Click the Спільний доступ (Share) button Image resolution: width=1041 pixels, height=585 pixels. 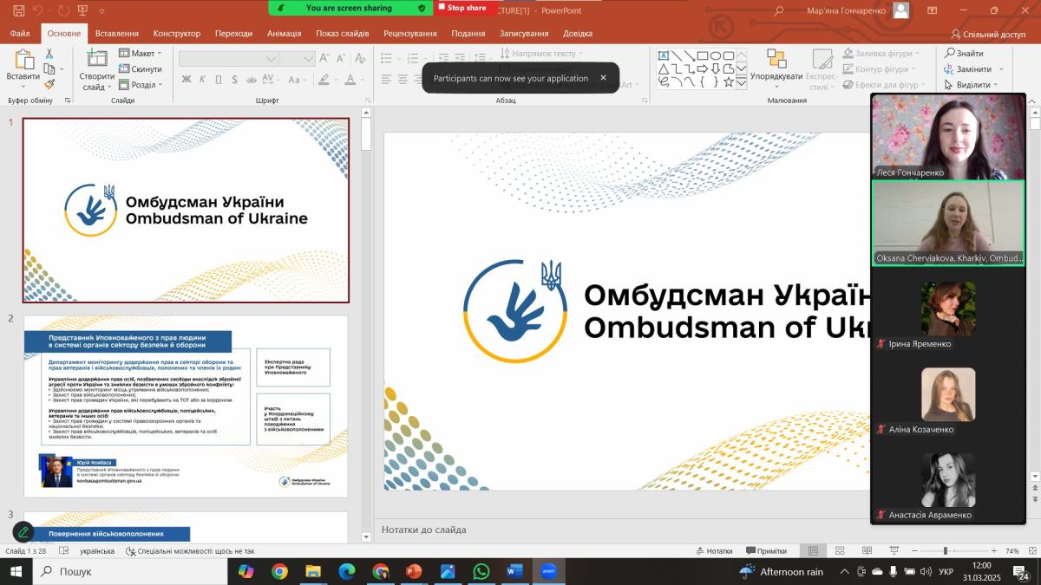pos(988,35)
